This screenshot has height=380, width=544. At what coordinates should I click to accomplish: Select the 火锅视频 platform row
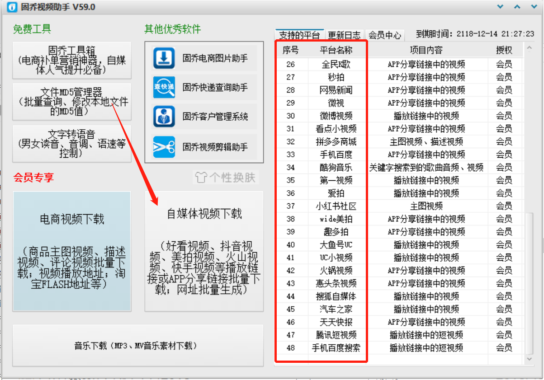tap(399, 271)
